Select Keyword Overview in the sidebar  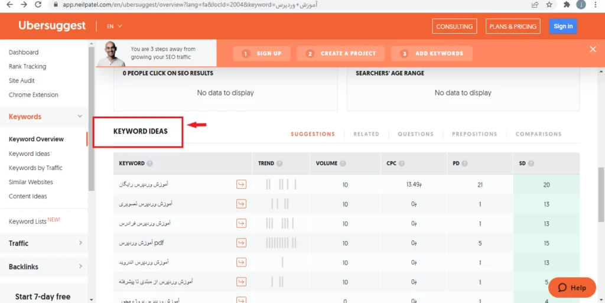36,139
